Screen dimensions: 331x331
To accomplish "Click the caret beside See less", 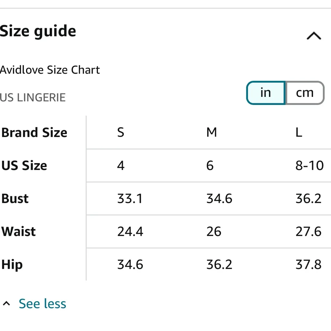I will tap(6, 304).
